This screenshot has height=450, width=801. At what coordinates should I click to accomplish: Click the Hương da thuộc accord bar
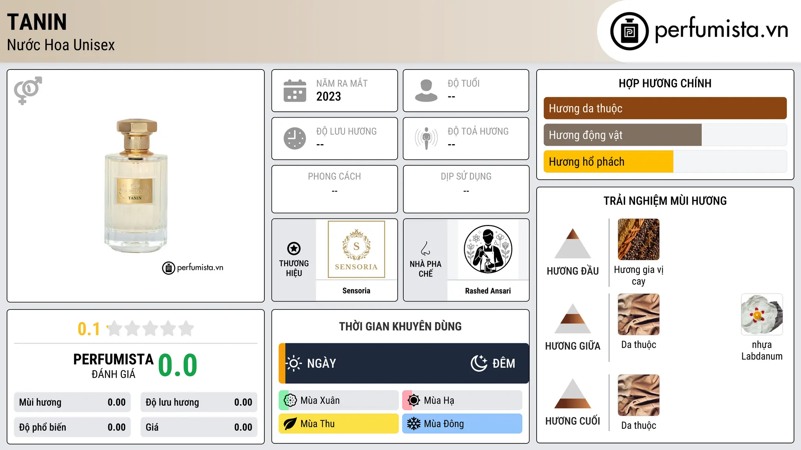(665, 108)
